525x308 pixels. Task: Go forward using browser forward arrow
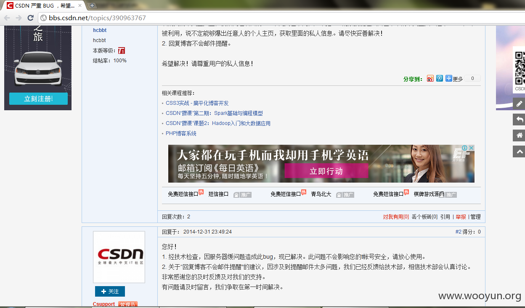click(19, 18)
